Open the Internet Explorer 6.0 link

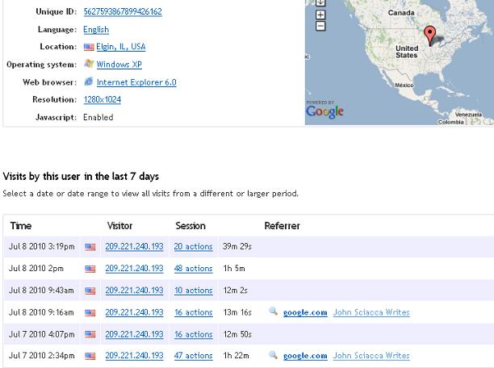point(136,82)
